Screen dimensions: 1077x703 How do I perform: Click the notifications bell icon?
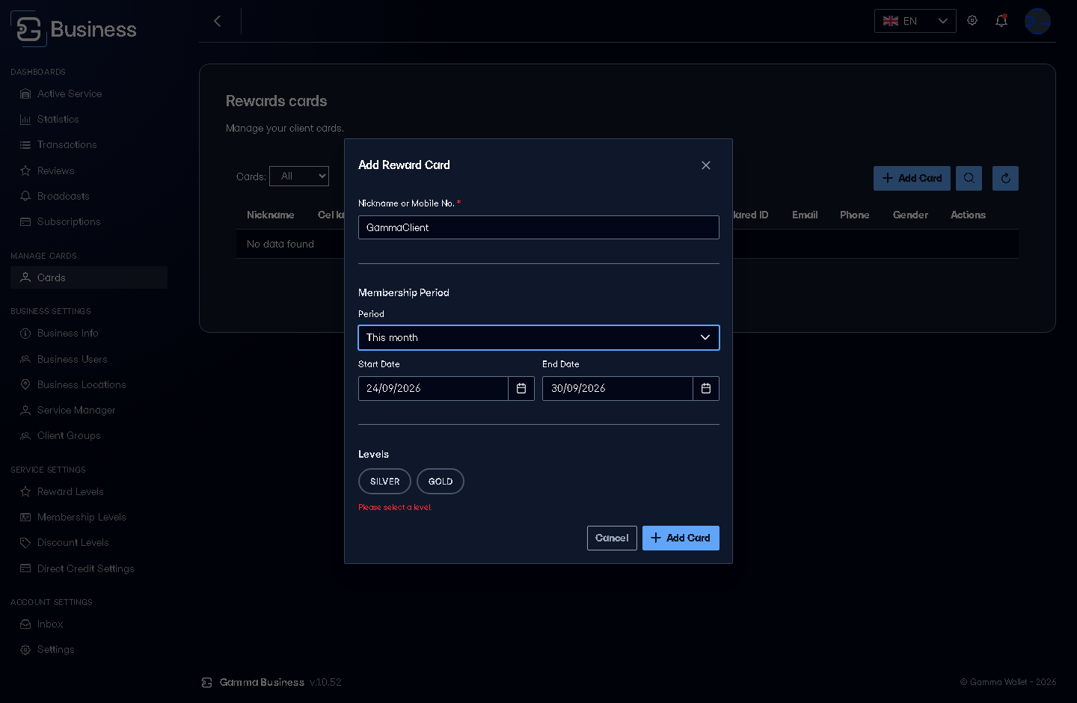pos(1001,21)
